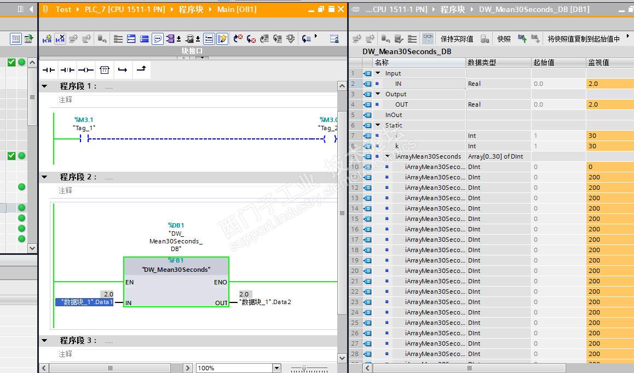Collapse 程序段 3 network
Viewport: 634px width, 373px height.
(x=44, y=341)
